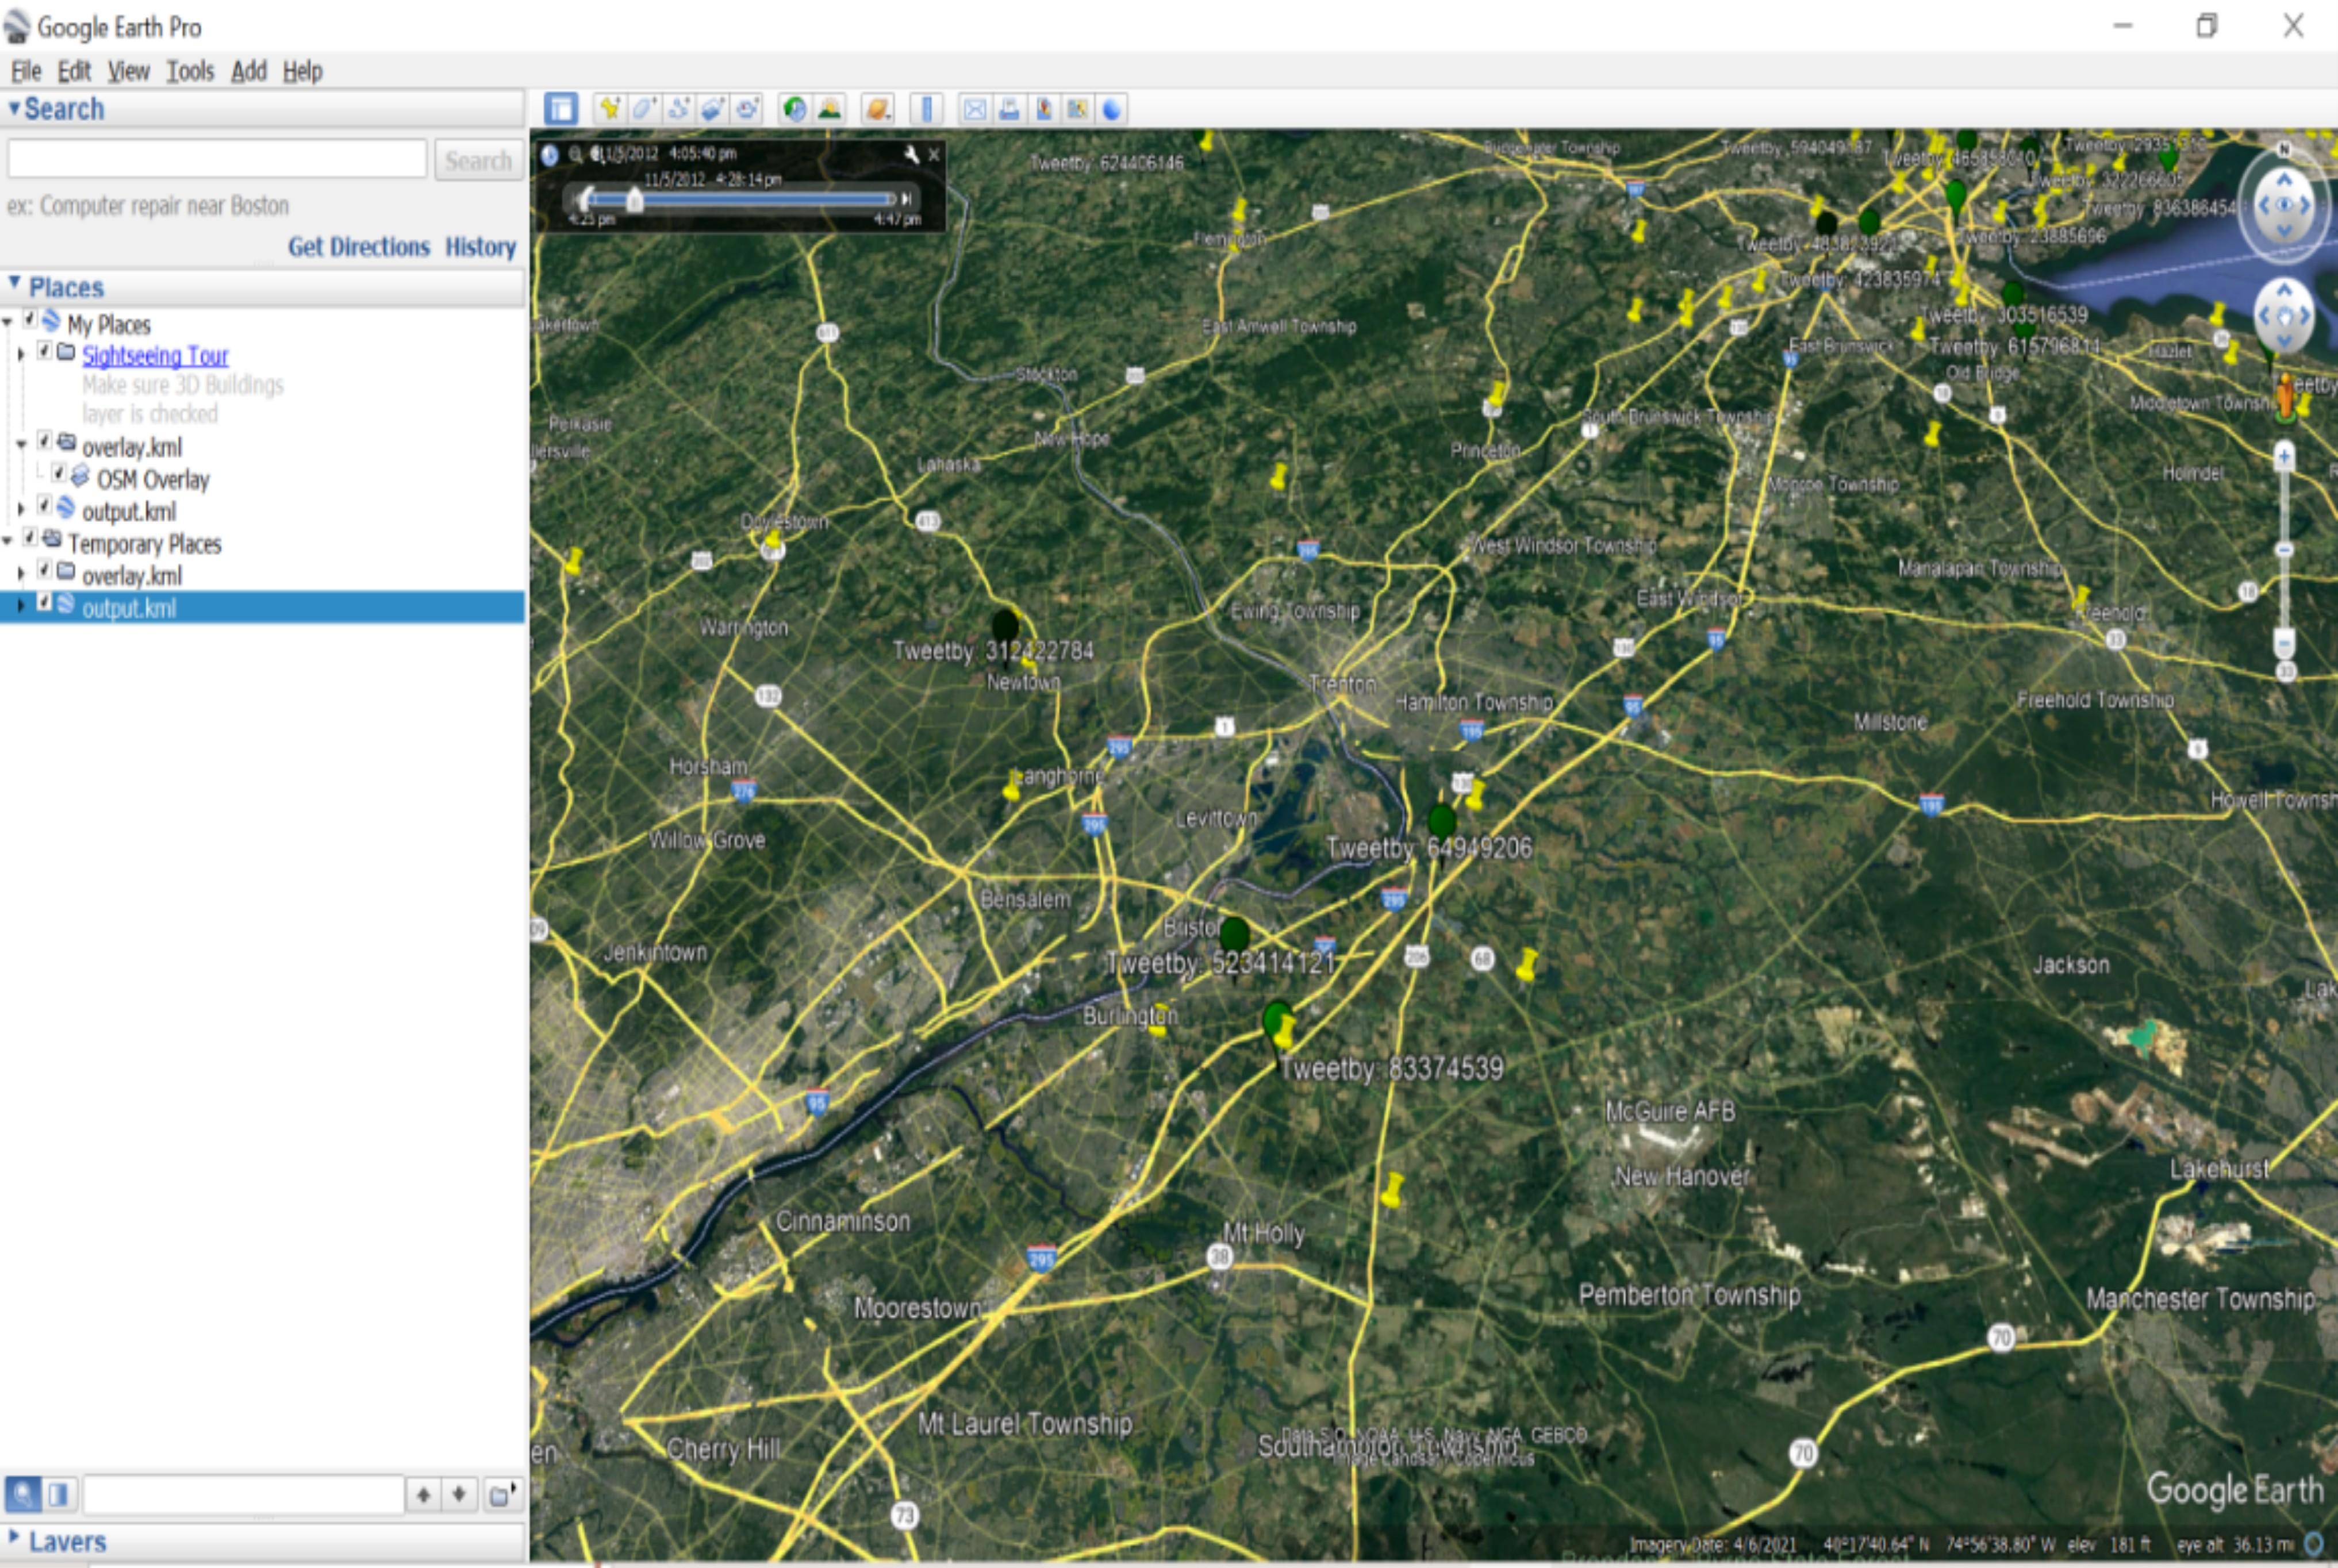Select the Show Ruler tool
This screenshot has width=2338, height=1568.
[x=926, y=108]
